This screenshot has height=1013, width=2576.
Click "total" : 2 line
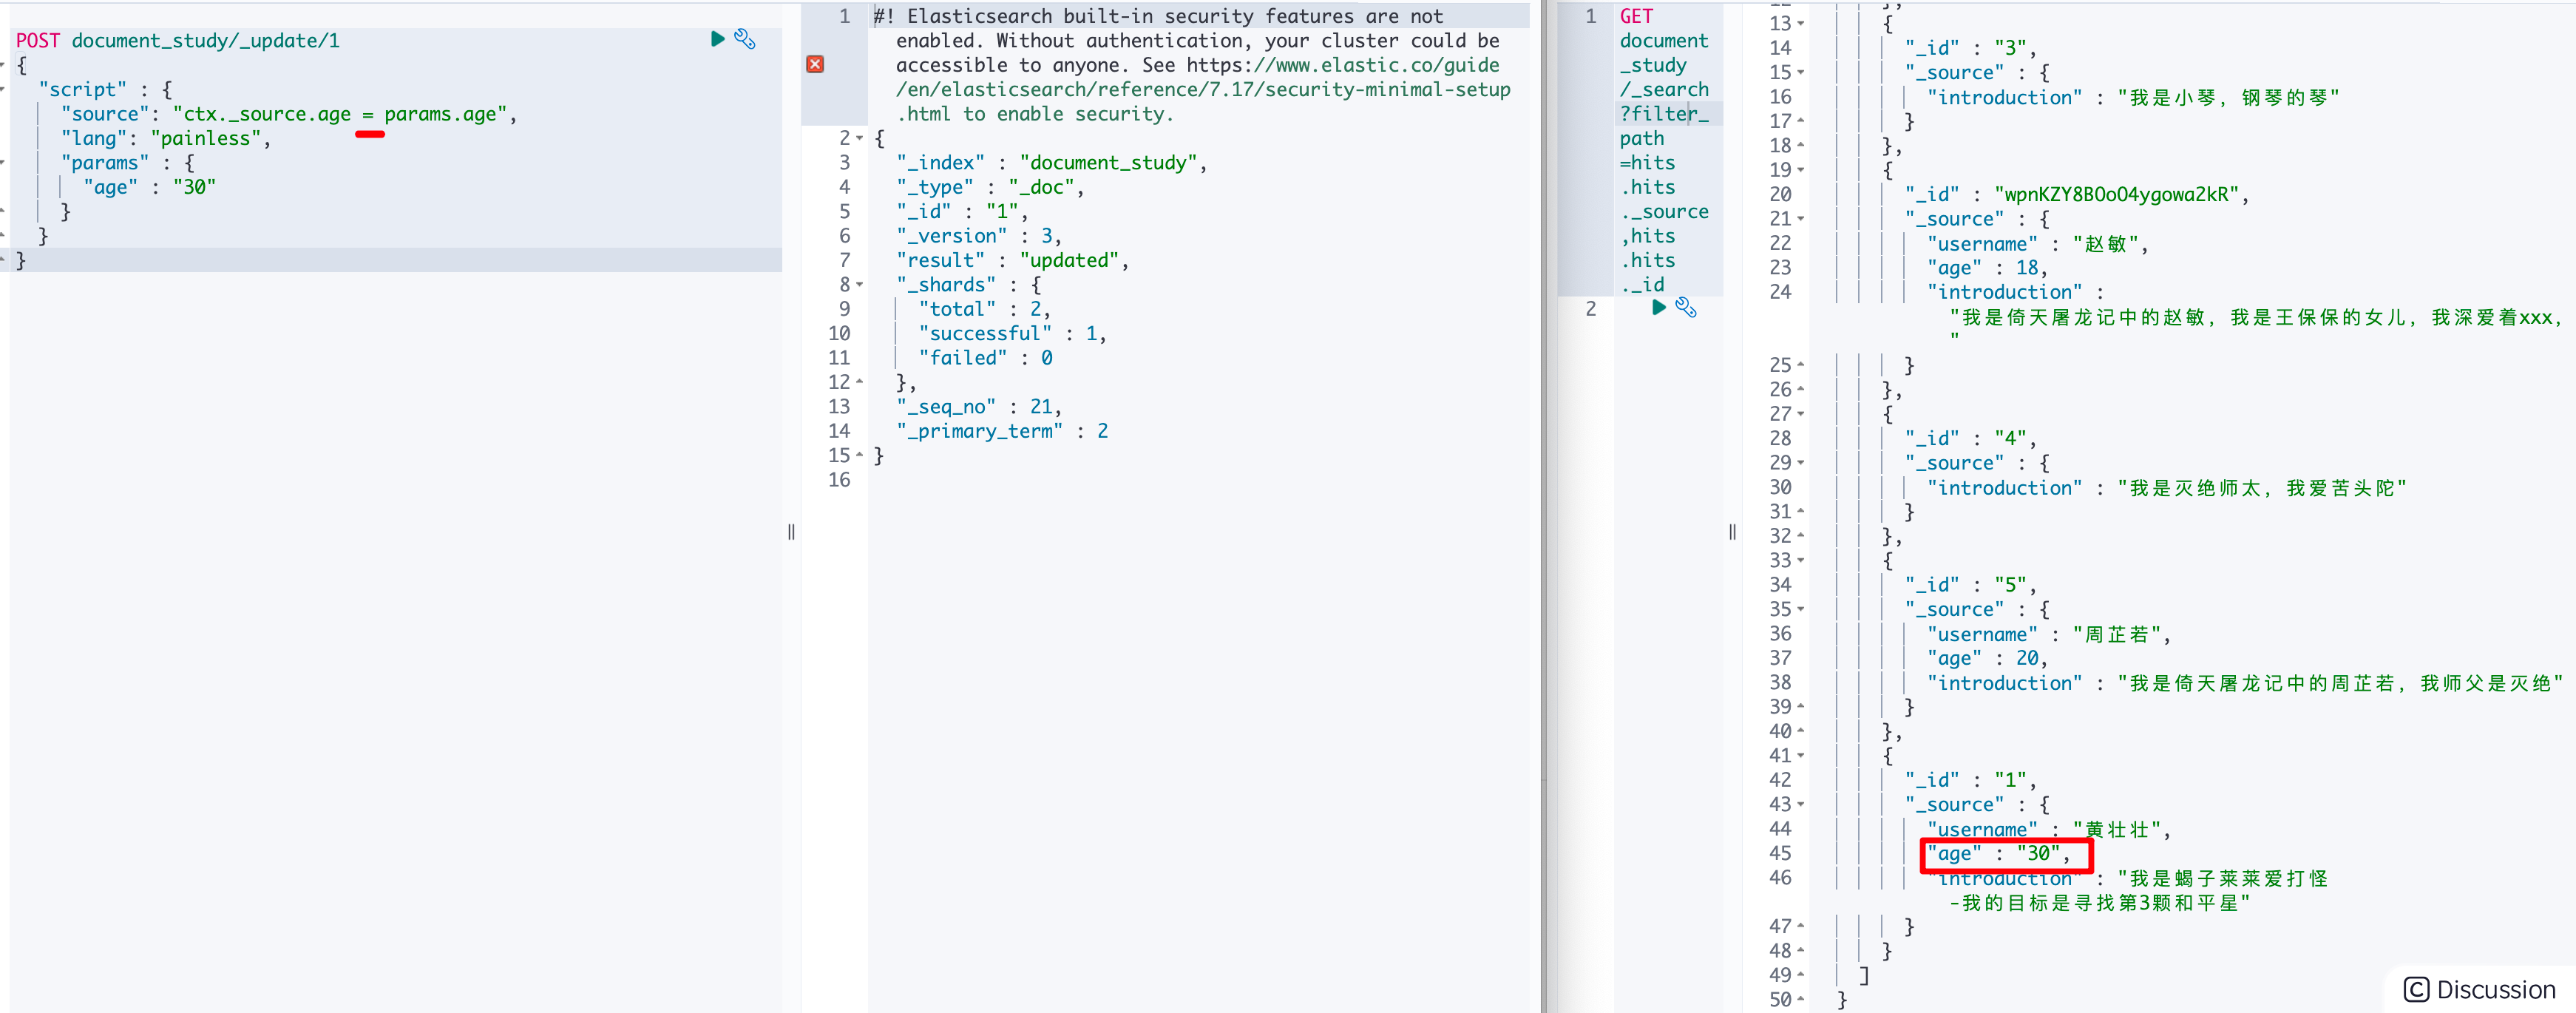tap(984, 309)
